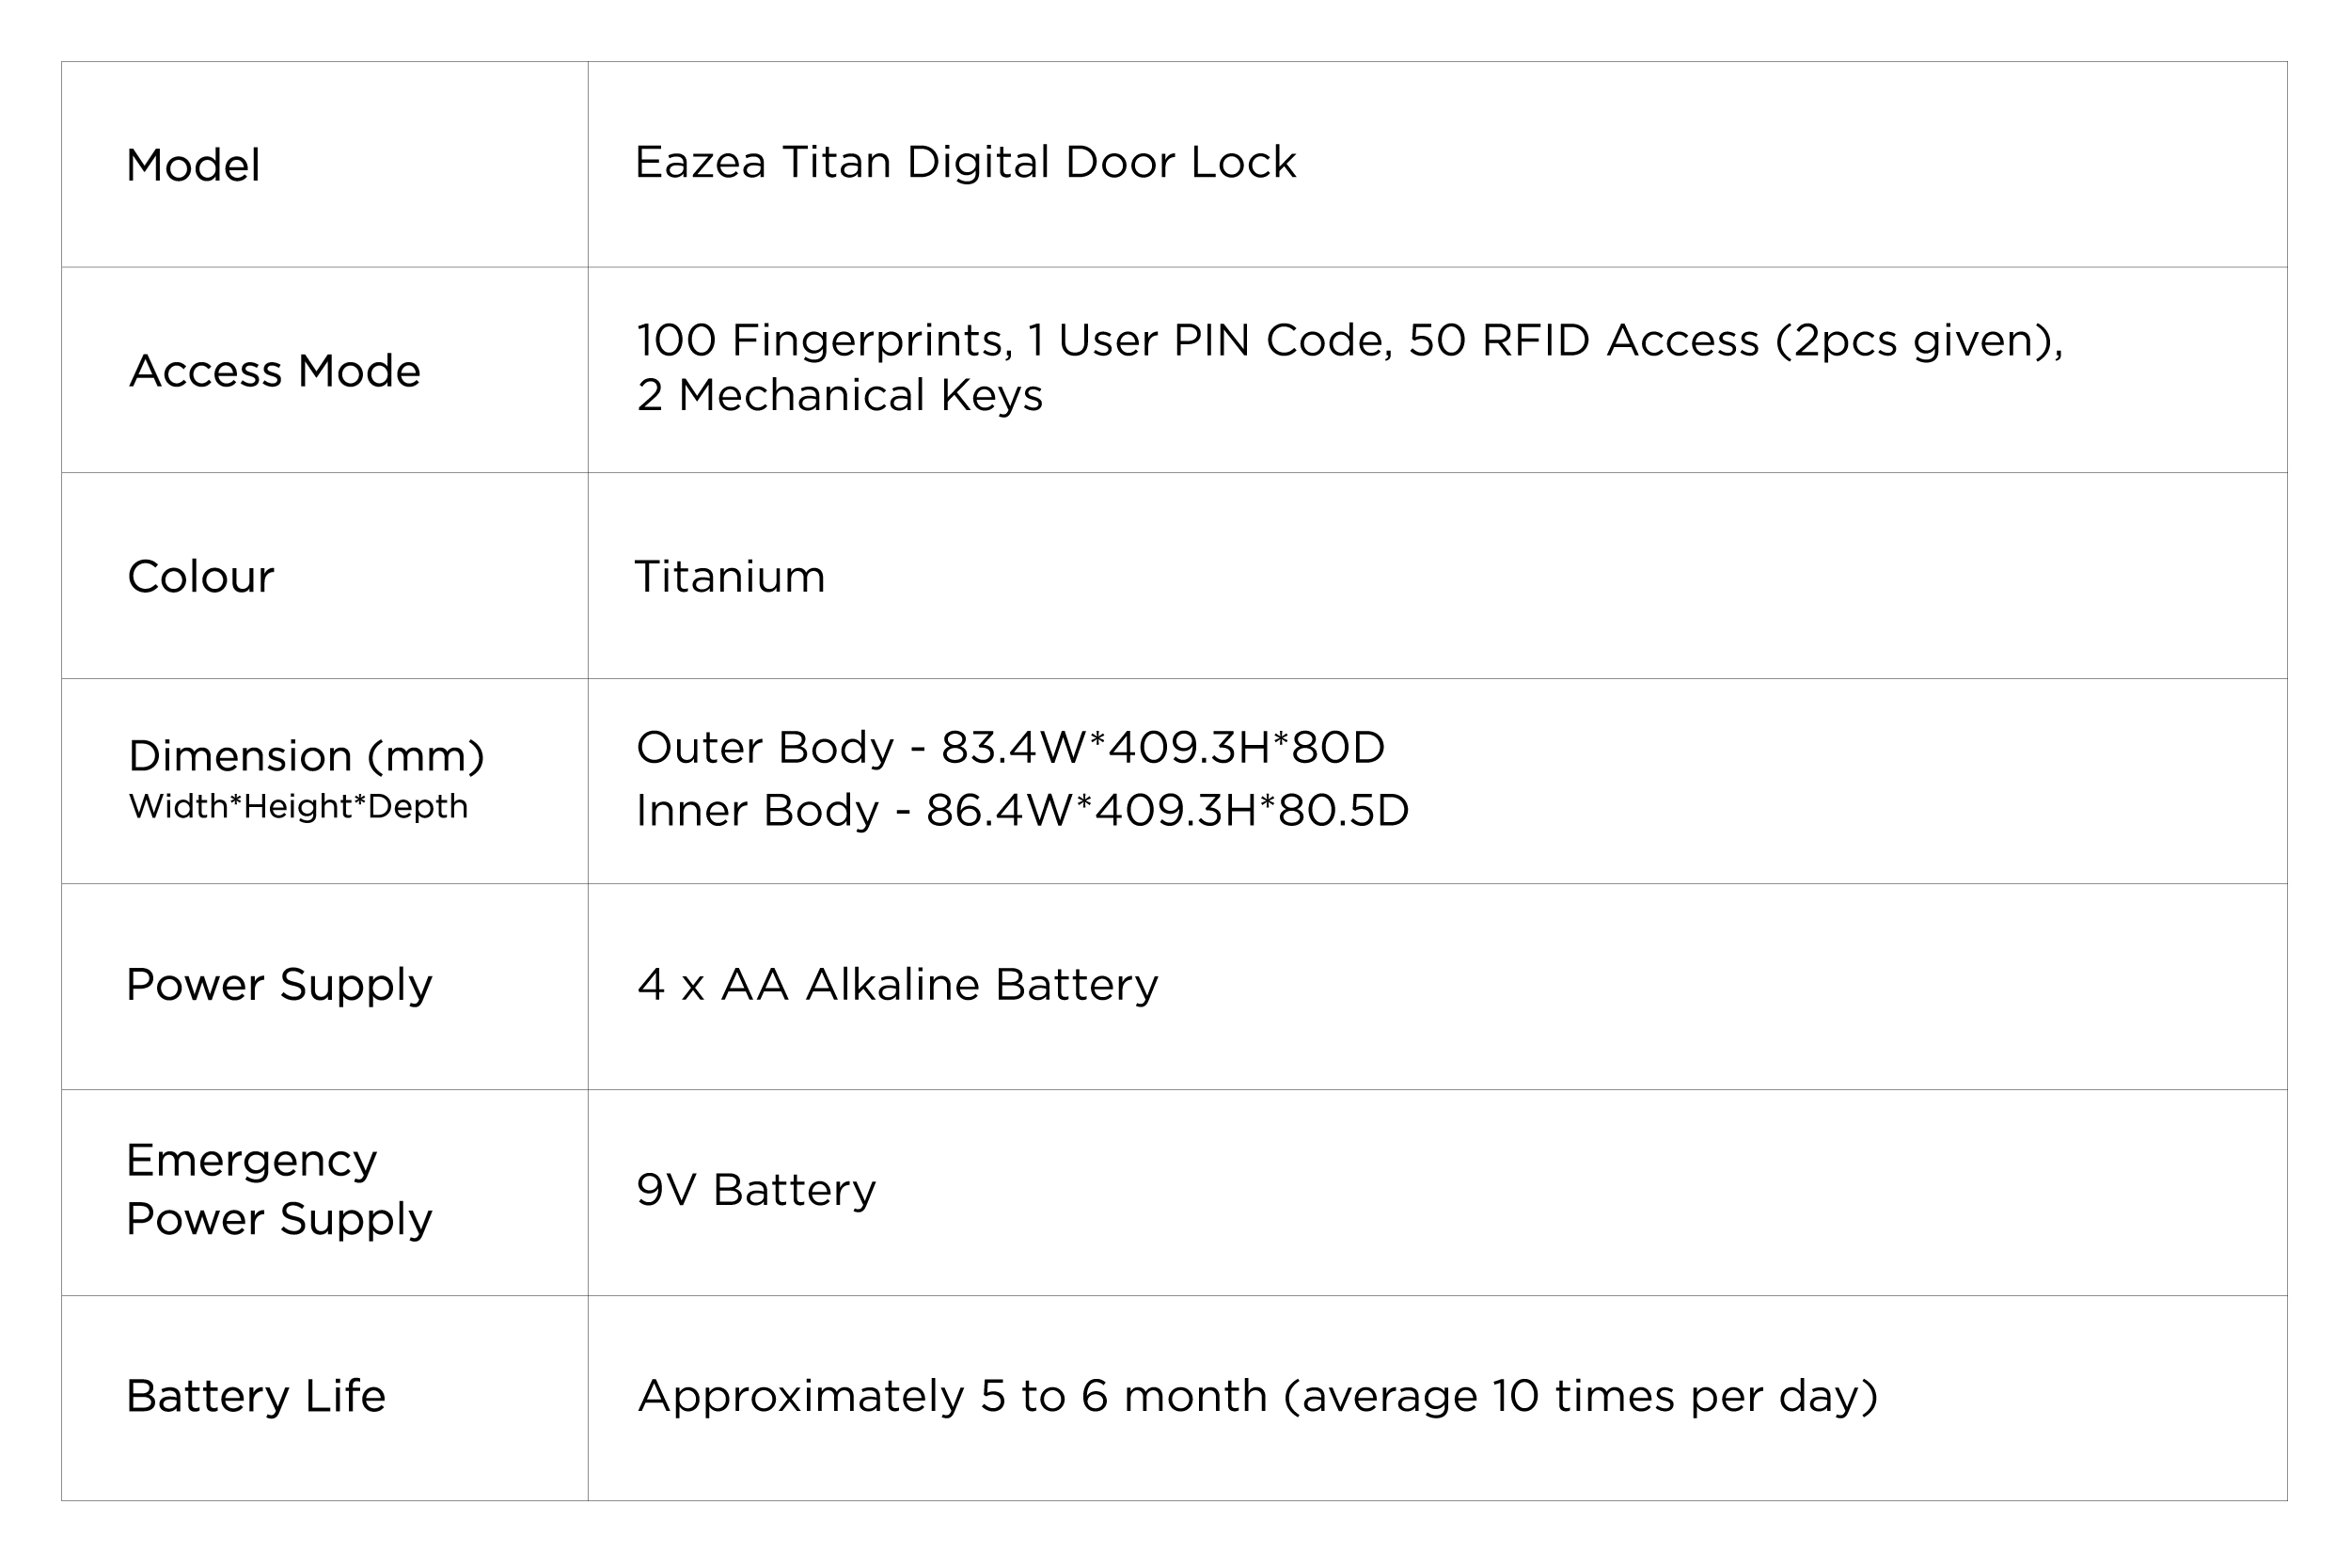Image resolution: width=2351 pixels, height=1568 pixels.
Task: Click the Battery Life label
Action: point(256,1396)
